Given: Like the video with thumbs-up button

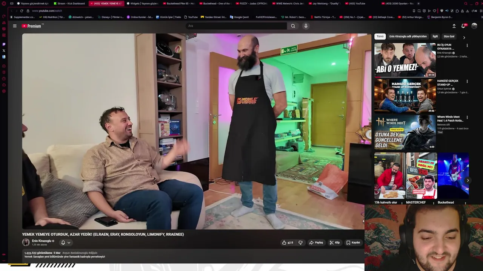Looking at the screenshot, I should [x=288, y=243].
